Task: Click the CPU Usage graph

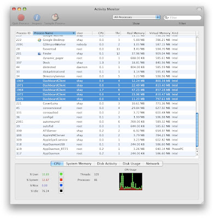Action: pyautogui.click(x=131, y=181)
